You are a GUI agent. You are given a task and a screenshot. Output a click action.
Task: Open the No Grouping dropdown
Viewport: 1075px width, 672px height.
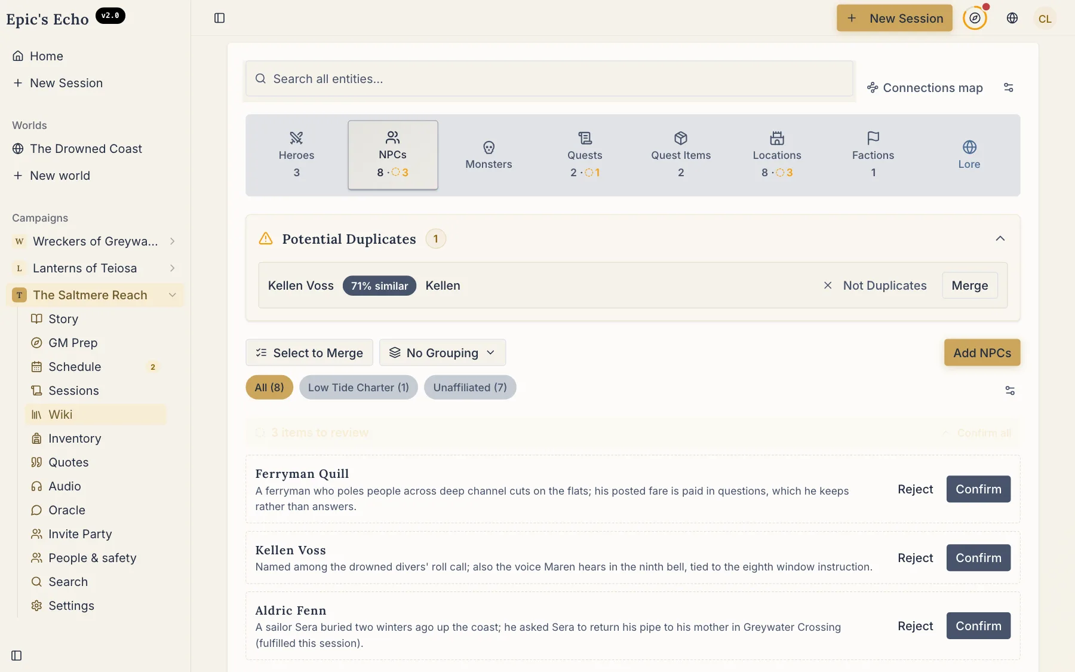click(x=443, y=352)
